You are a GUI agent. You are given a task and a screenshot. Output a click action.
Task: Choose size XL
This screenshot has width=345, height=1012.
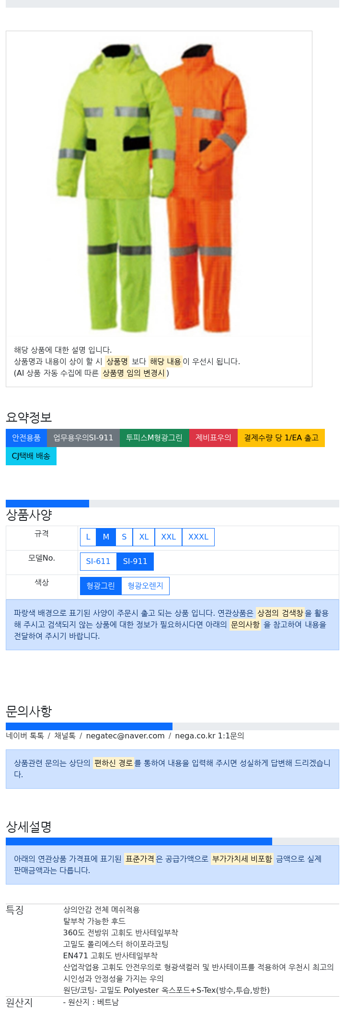[x=144, y=537]
